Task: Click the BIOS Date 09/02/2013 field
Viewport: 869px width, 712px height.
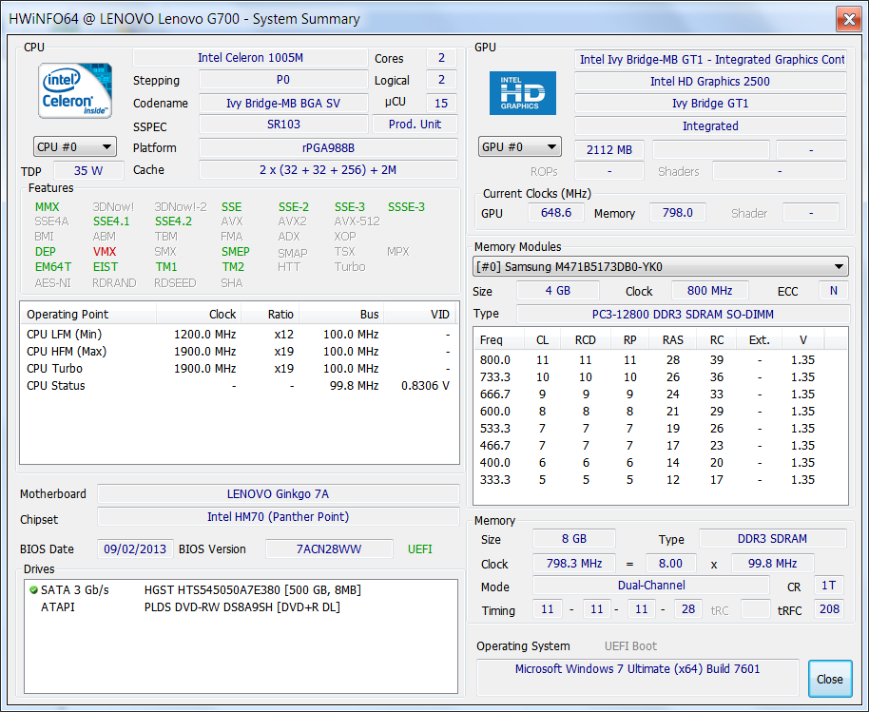Action: (x=135, y=549)
